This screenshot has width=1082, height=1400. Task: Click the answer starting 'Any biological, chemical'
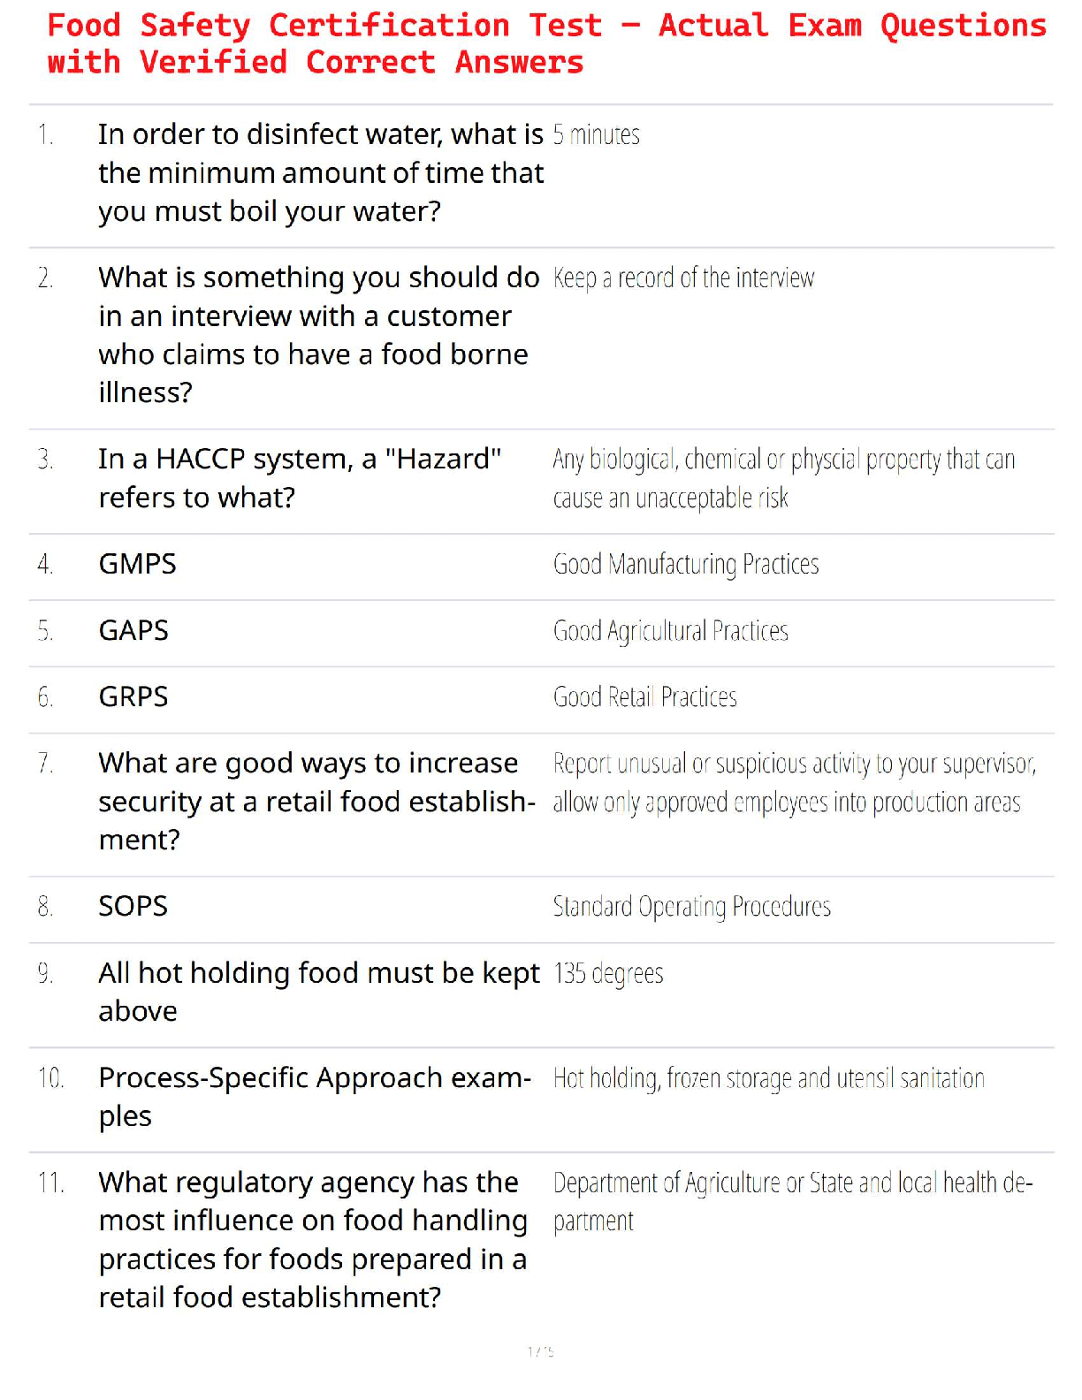click(783, 478)
